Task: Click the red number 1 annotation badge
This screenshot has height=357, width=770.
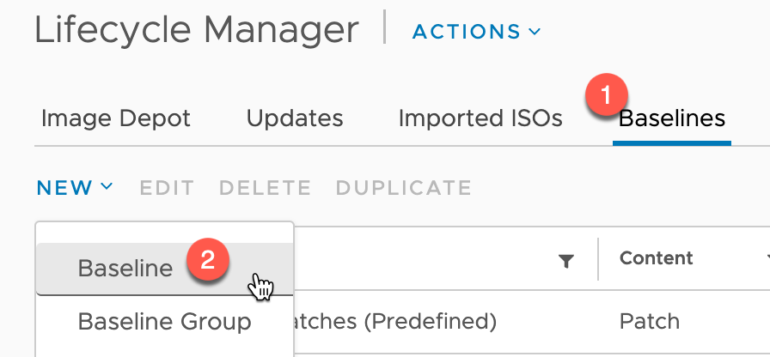Action: (606, 94)
